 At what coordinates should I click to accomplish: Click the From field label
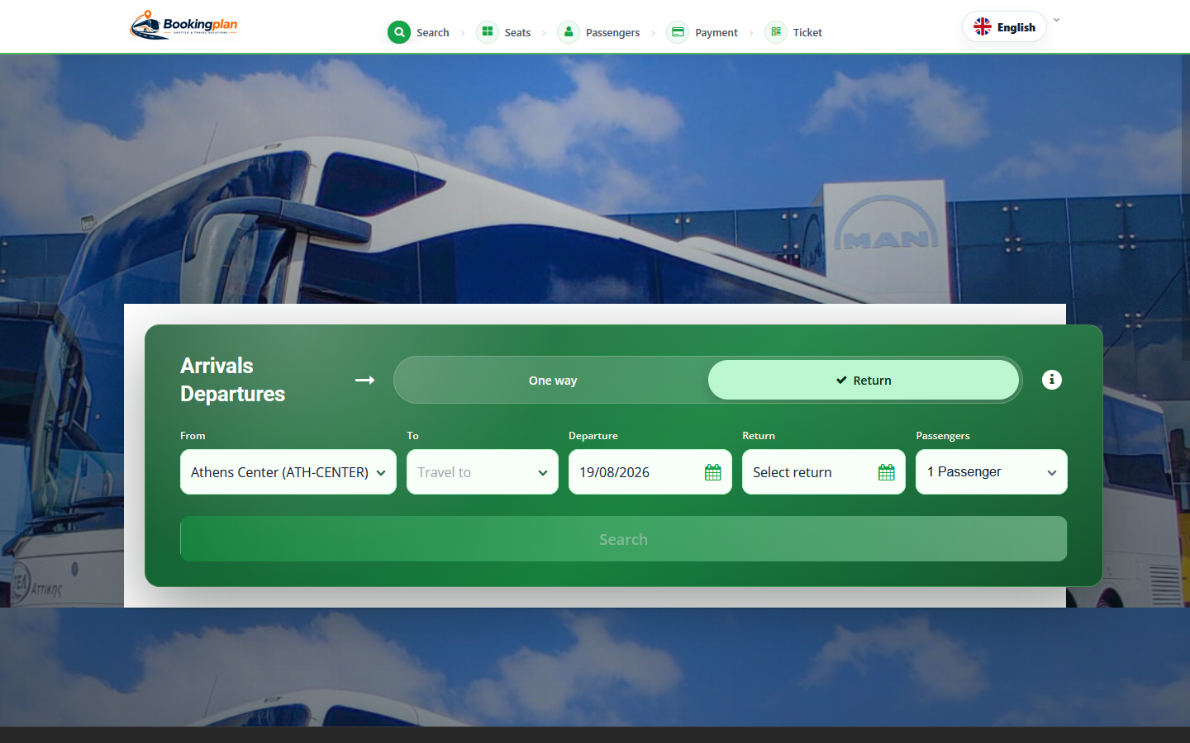tap(193, 435)
